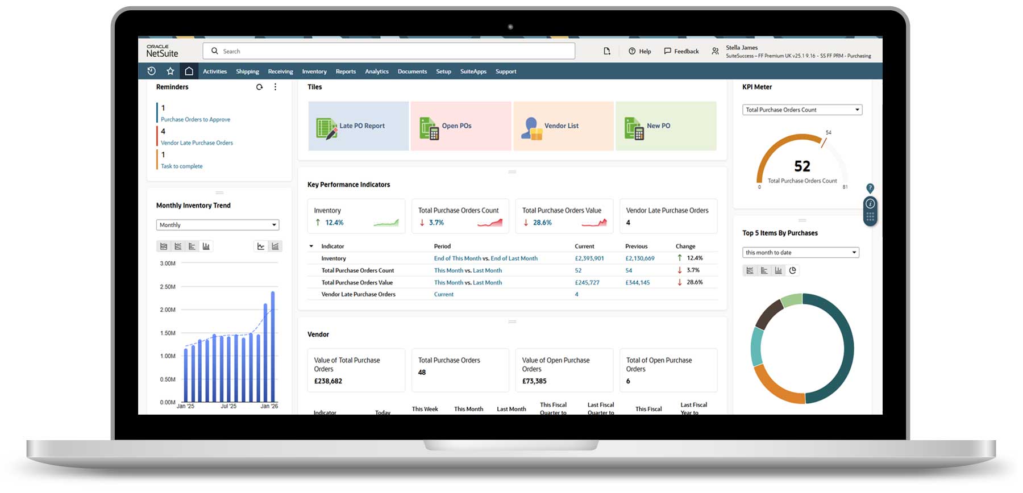1023x493 pixels.
Task: Open the Setup menu
Action: click(x=443, y=72)
